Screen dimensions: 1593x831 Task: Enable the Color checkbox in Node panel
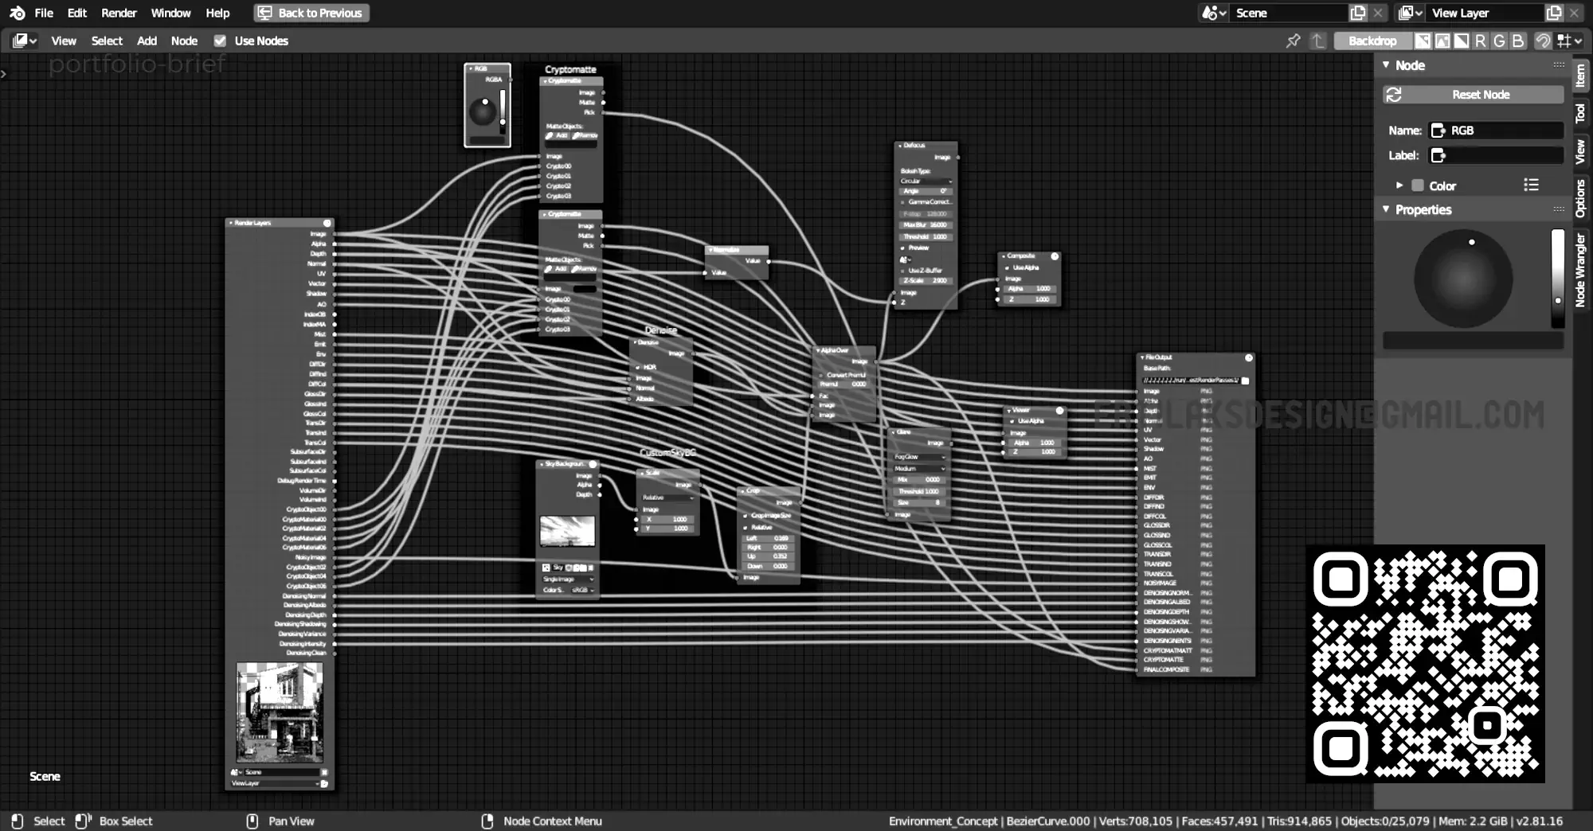coord(1418,185)
